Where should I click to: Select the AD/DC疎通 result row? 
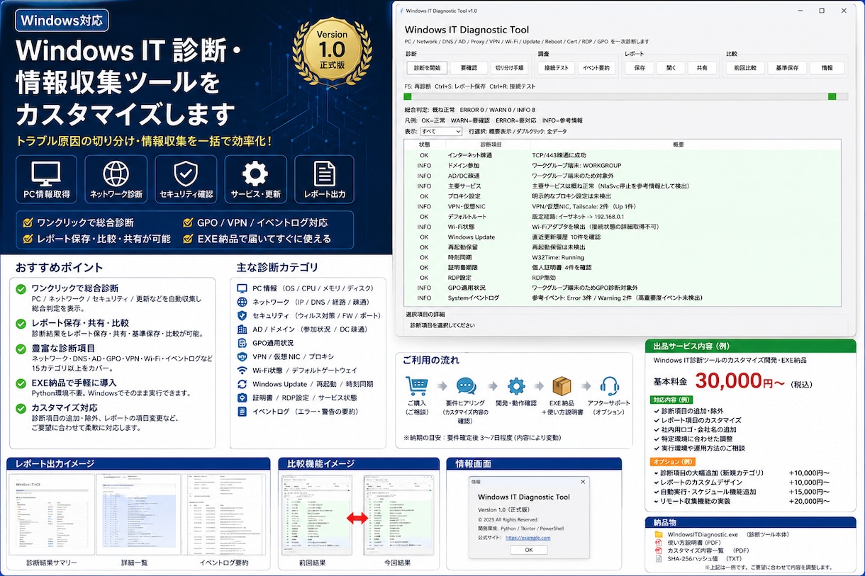click(x=623, y=175)
